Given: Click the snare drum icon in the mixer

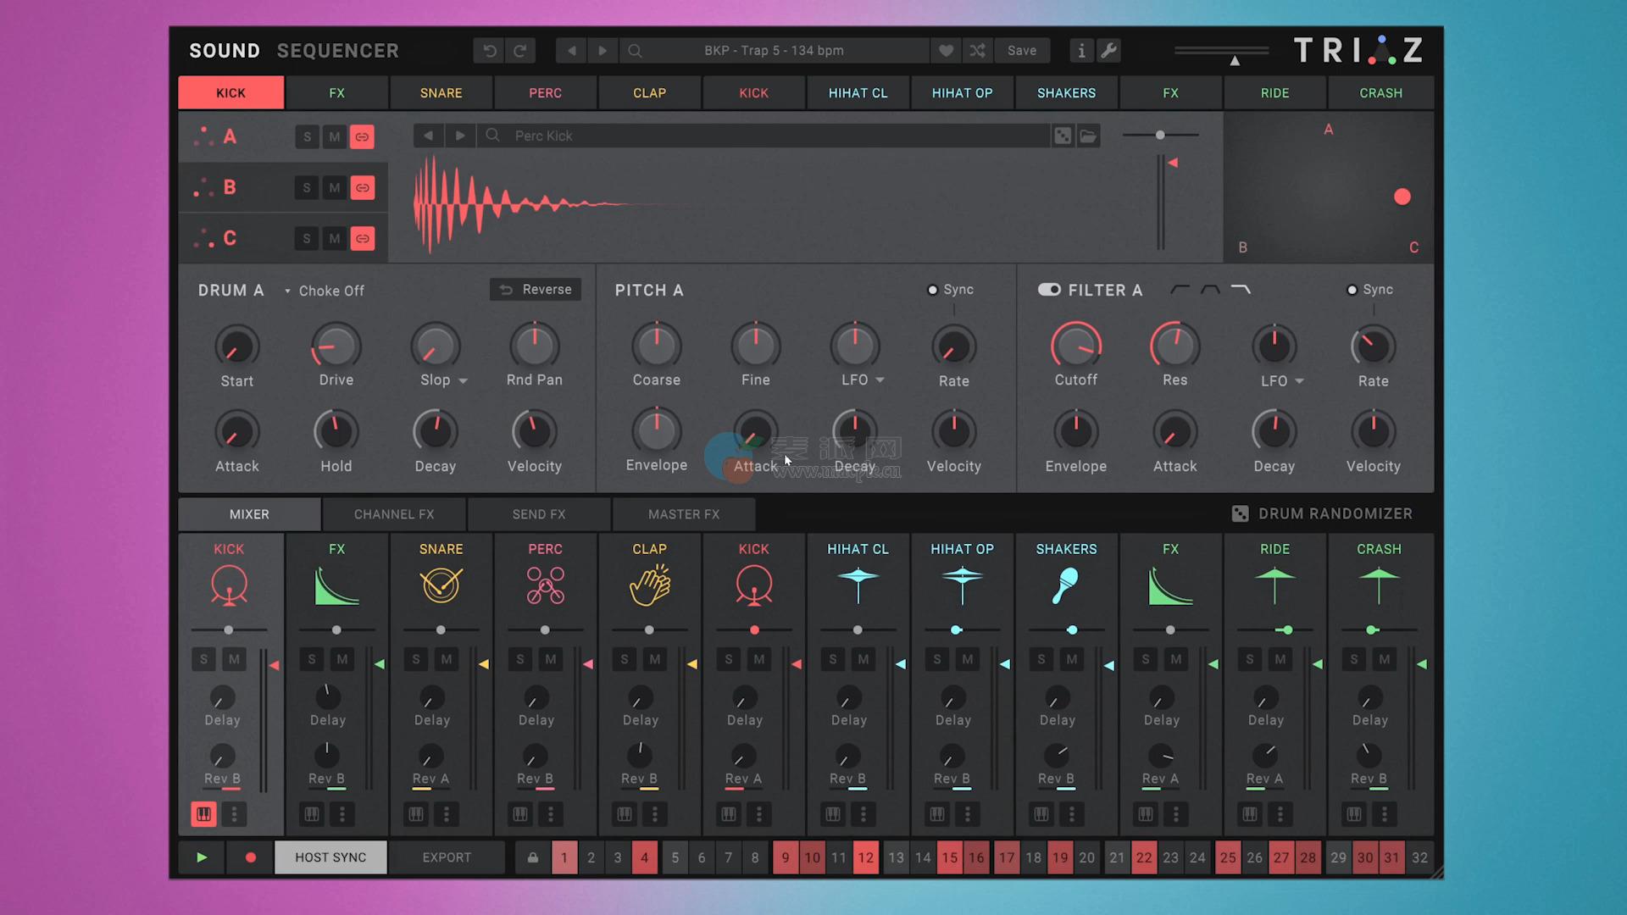Looking at the screenshot, I should (441, 585).
